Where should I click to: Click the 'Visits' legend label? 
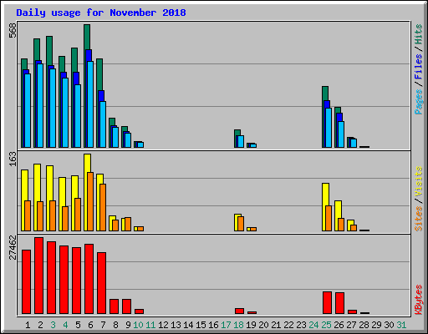418,181
